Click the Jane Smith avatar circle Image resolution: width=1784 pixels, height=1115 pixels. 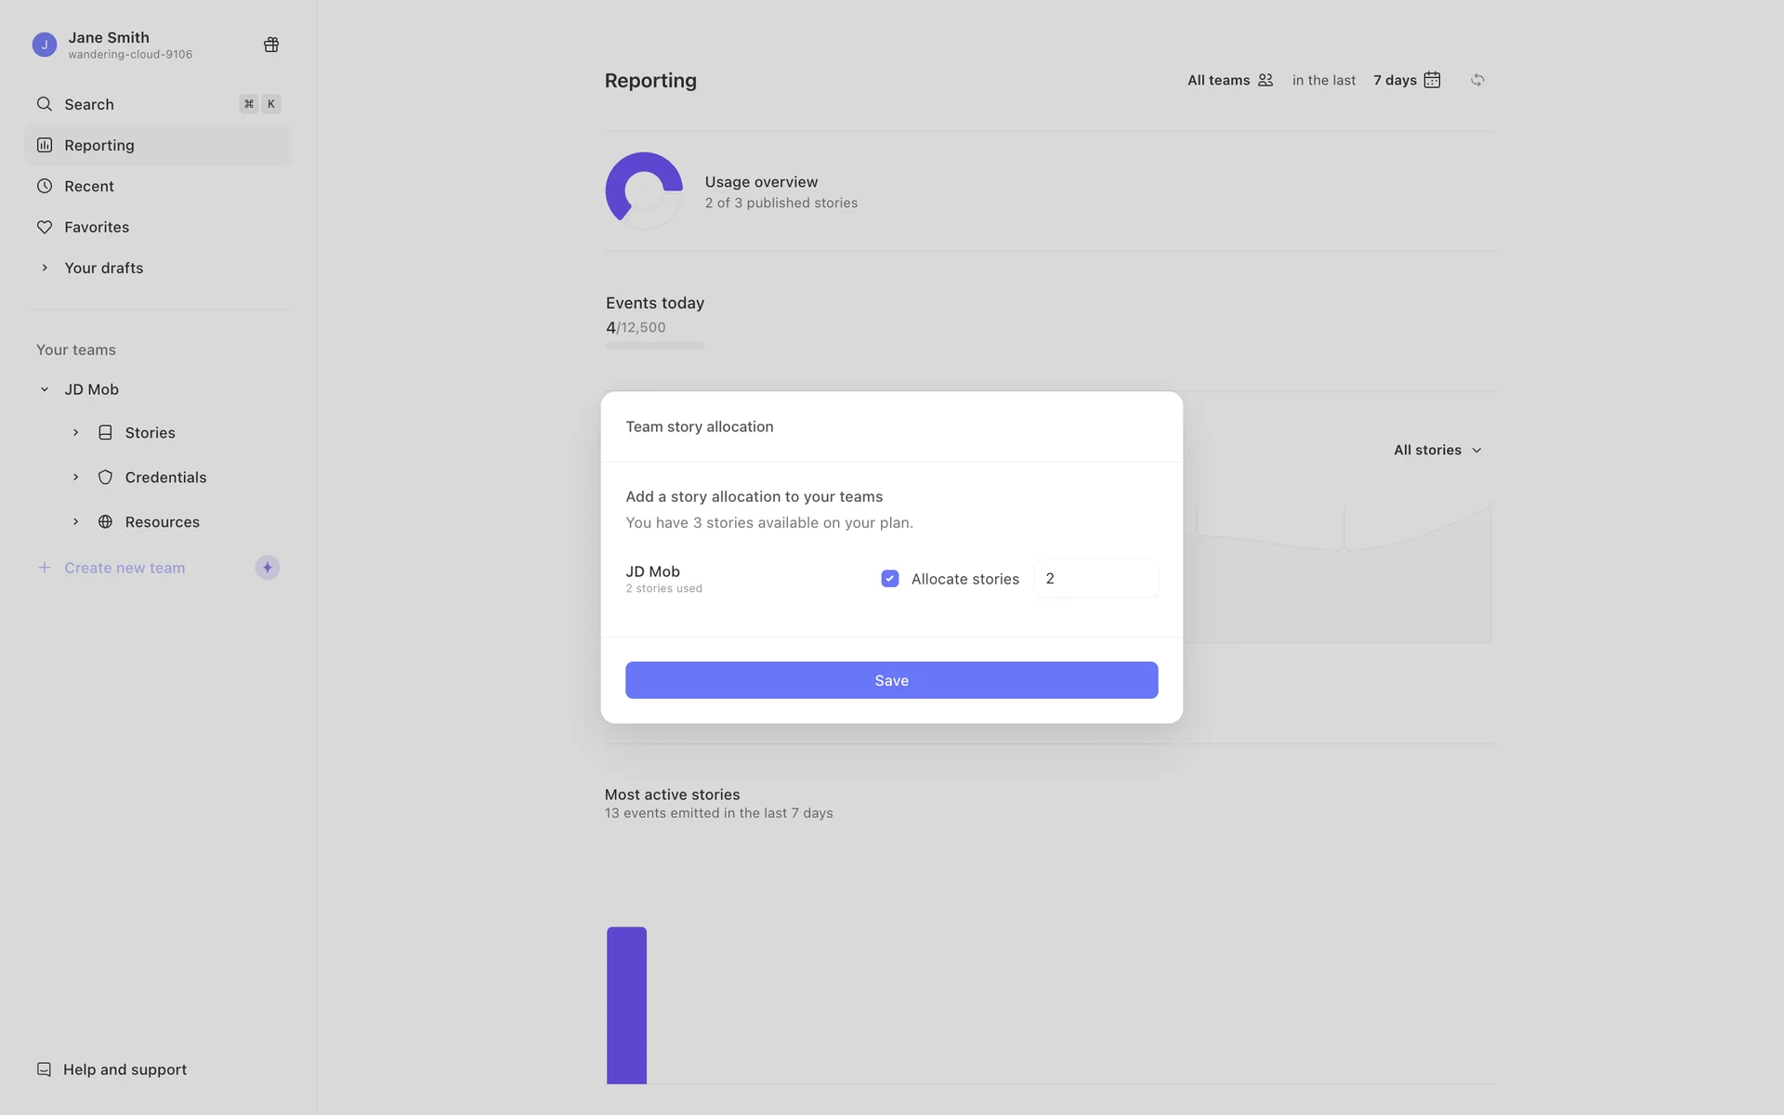coord(45,45)
